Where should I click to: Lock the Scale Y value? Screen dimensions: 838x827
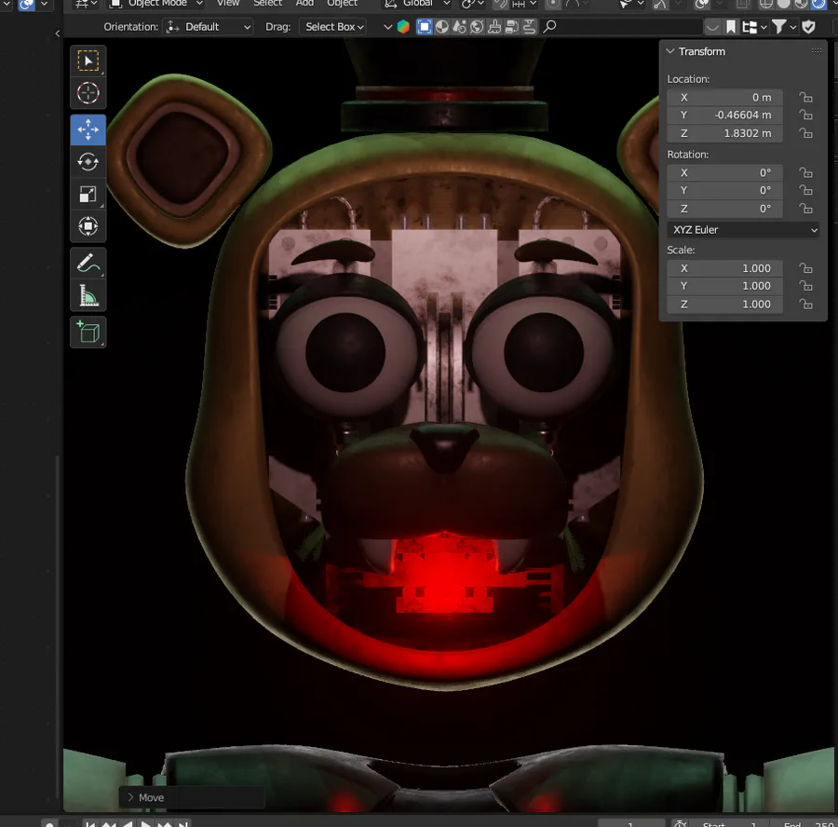806,286
